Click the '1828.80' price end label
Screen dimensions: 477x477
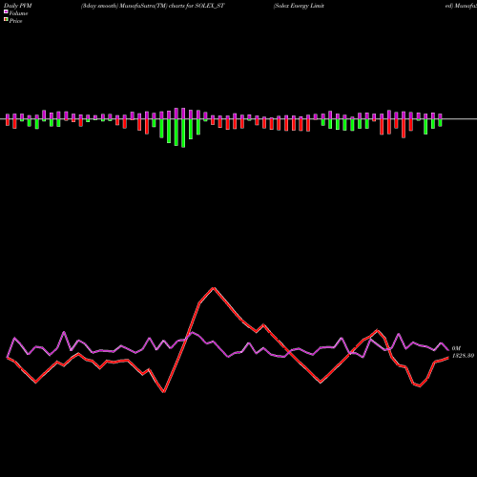pyautogui.click(x=464, y=356)
